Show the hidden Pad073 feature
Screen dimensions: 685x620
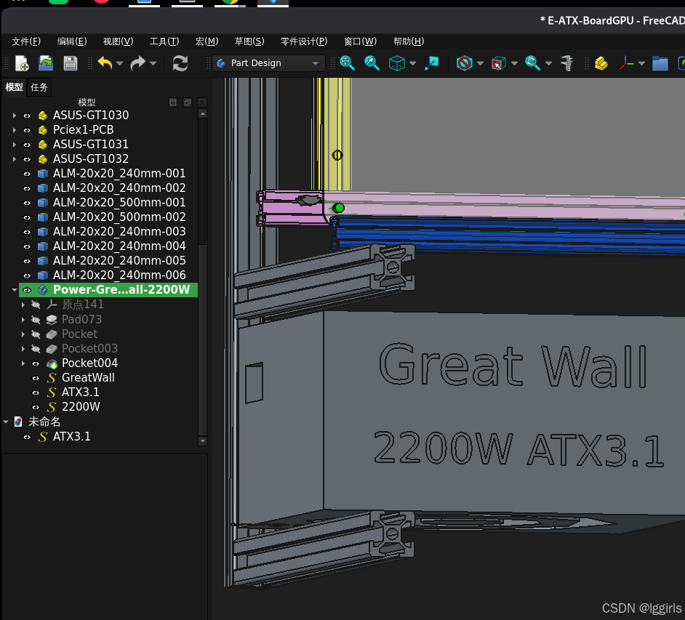pyautogui.click(x=36, y=320)
